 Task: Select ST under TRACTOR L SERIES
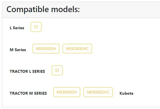(57, 70)
